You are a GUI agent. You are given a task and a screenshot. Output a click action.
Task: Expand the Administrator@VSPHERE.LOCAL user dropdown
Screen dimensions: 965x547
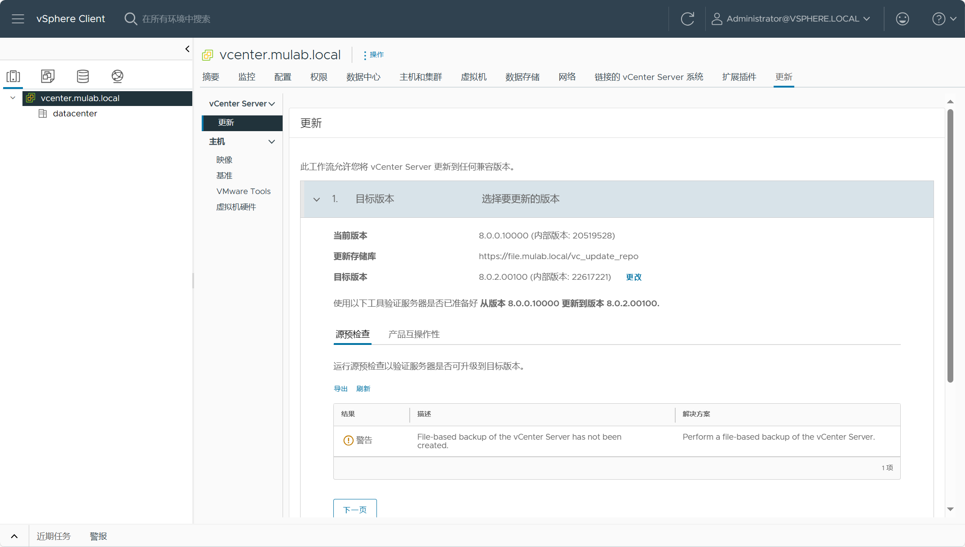coord(867,19)
